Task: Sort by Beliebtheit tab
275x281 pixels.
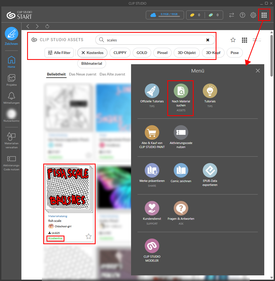Action: pyautogui.click(x=56, y=74)
